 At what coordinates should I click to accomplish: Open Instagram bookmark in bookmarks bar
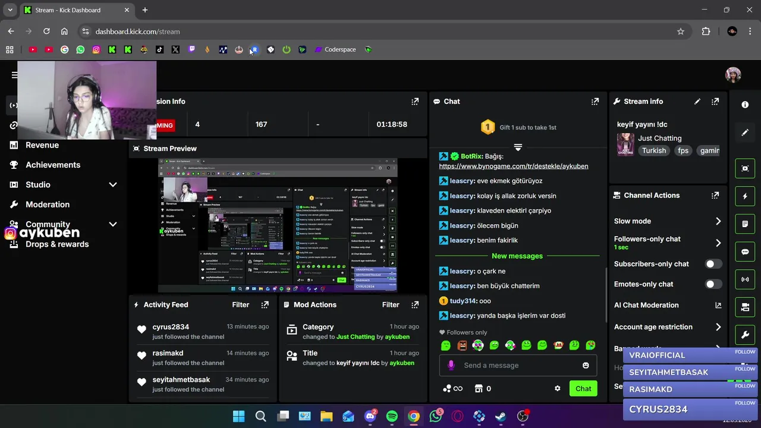(x=96, y=49)
